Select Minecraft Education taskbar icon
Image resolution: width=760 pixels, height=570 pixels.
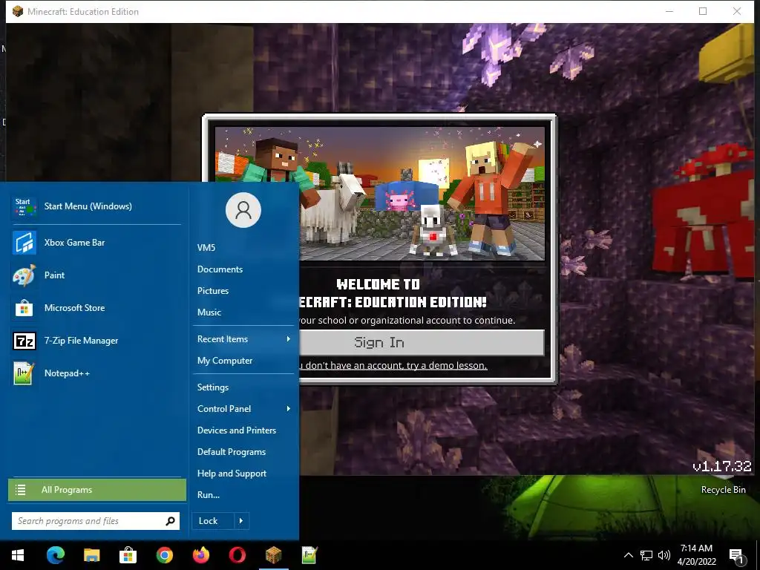[273, 555]
